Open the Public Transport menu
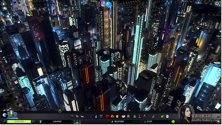The image size is (222, 125). (x=128, y=116)
